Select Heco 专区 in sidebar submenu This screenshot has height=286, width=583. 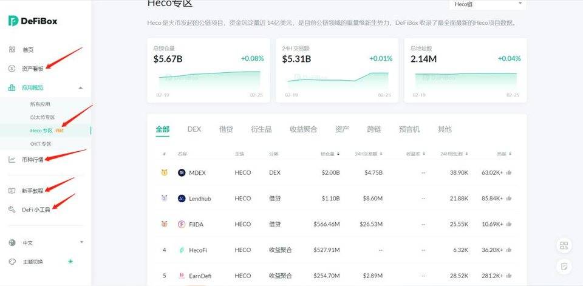[x=41, y=131]
